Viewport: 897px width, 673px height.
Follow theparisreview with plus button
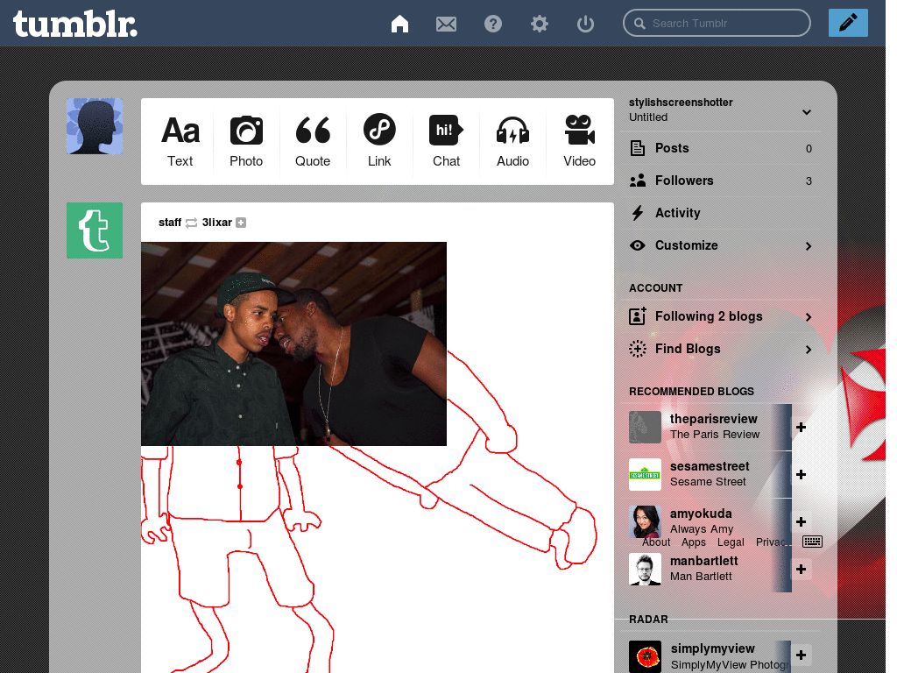[801, 427]
